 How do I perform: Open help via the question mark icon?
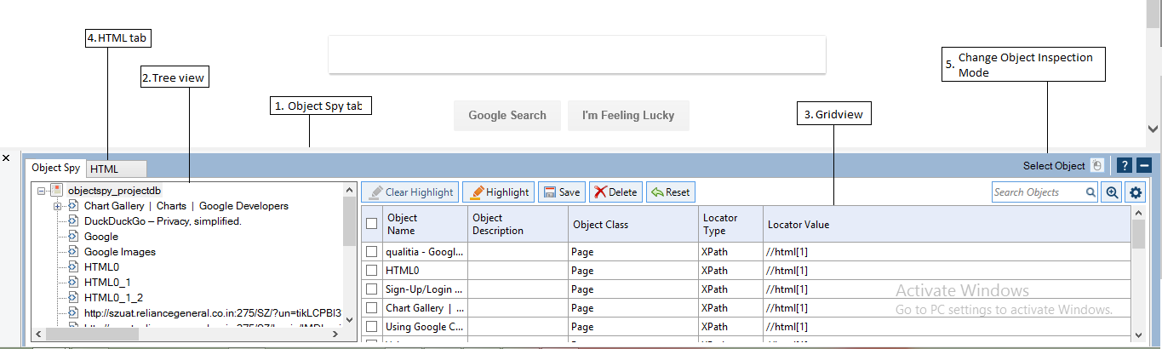pos(1125,166)
